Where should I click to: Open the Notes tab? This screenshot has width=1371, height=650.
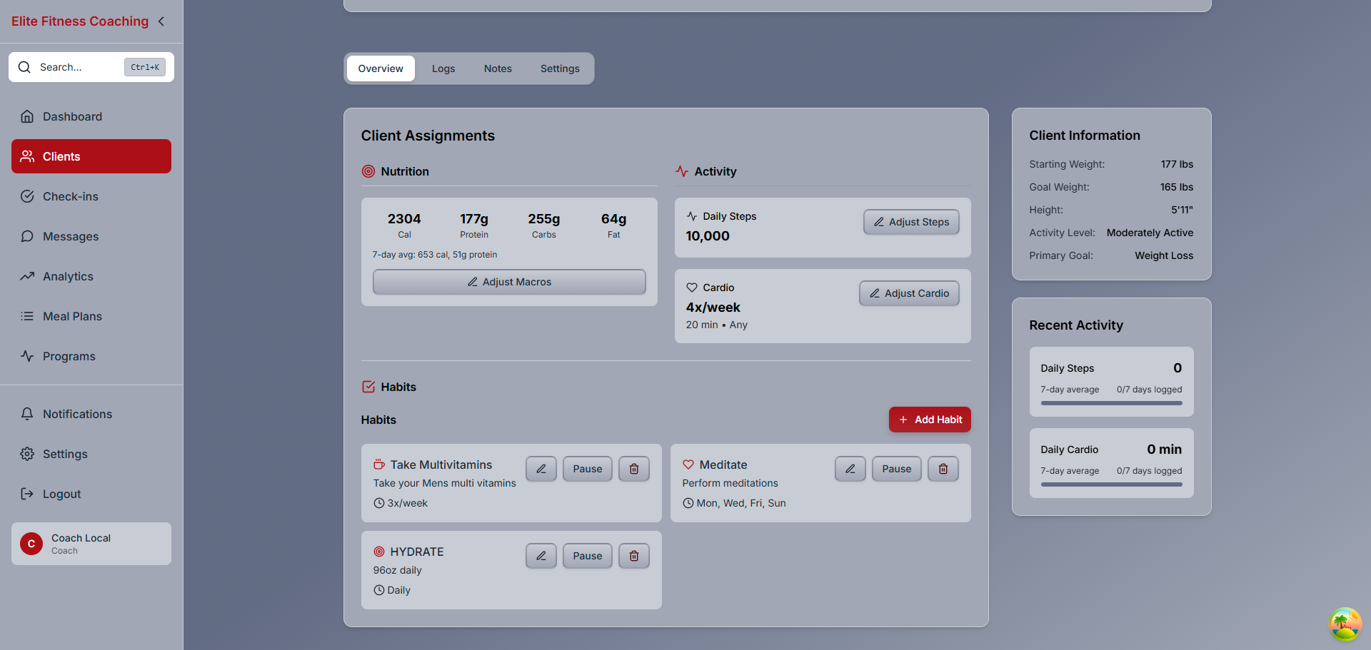click(x=498, y=68)
